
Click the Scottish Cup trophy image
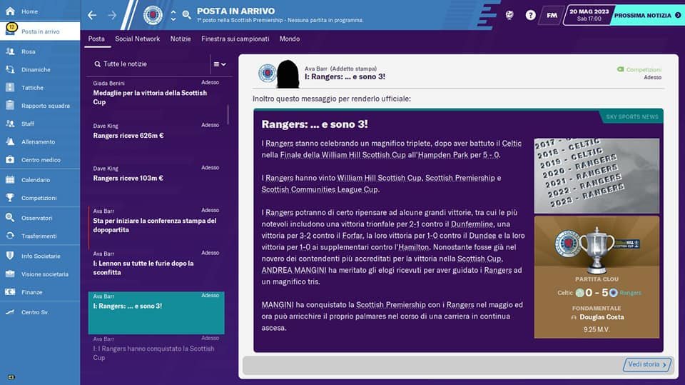coord(597,250)
